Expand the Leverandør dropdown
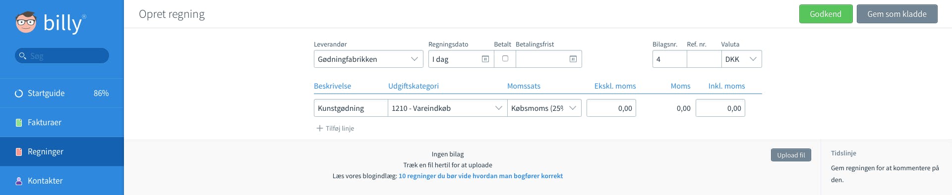This screenshot has height=195, width=952. point(368,59)
